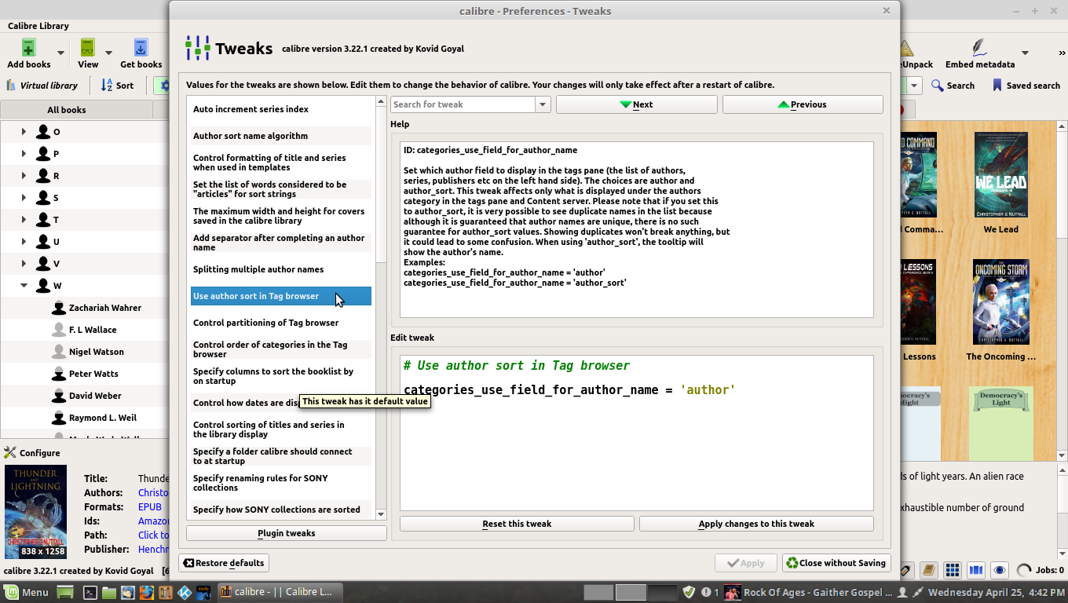Open the calibre window taskbar button
The width and height of the screenshot is (1068, 603).
click(x=279, y=592)
